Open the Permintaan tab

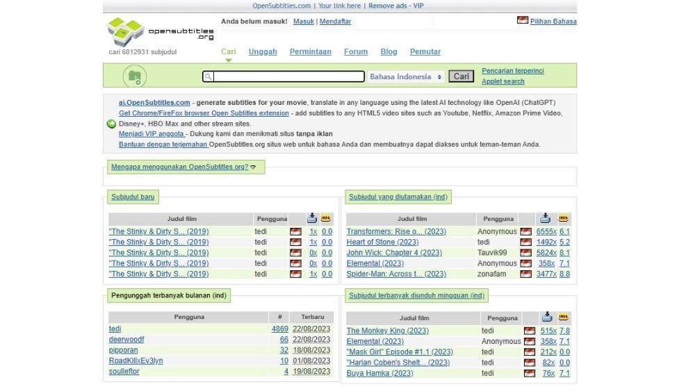coord(310,51)
